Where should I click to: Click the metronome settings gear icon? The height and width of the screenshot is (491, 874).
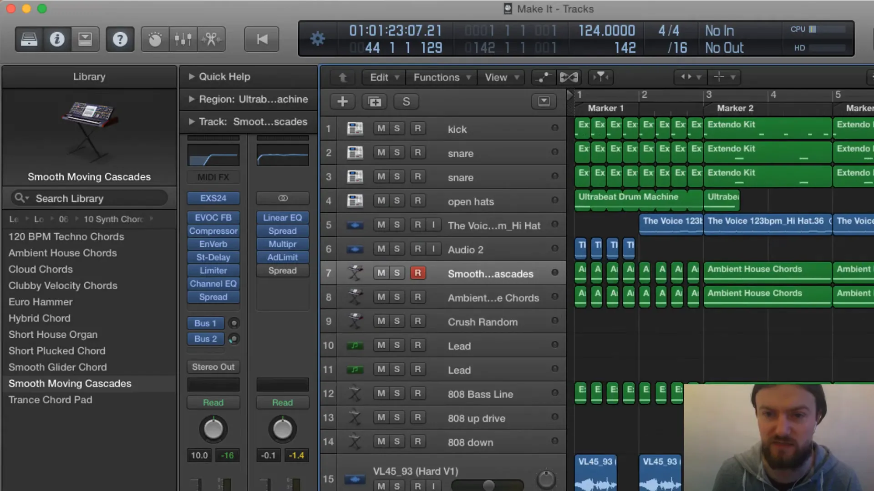pos(318,38)
